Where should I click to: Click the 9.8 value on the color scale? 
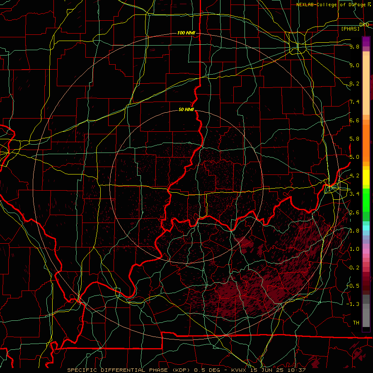click(354, 46)
